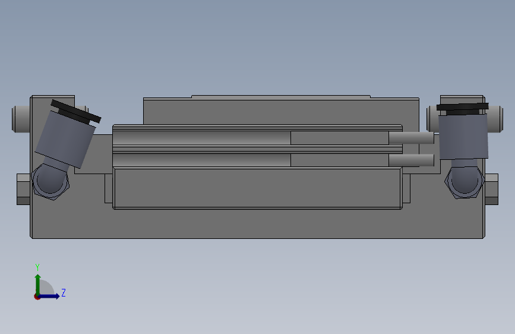
Task: Select the large front rectangular block face
Action: [258, 188]
